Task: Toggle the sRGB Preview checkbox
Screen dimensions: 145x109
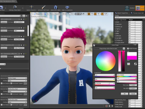Action: pos(128,48)
